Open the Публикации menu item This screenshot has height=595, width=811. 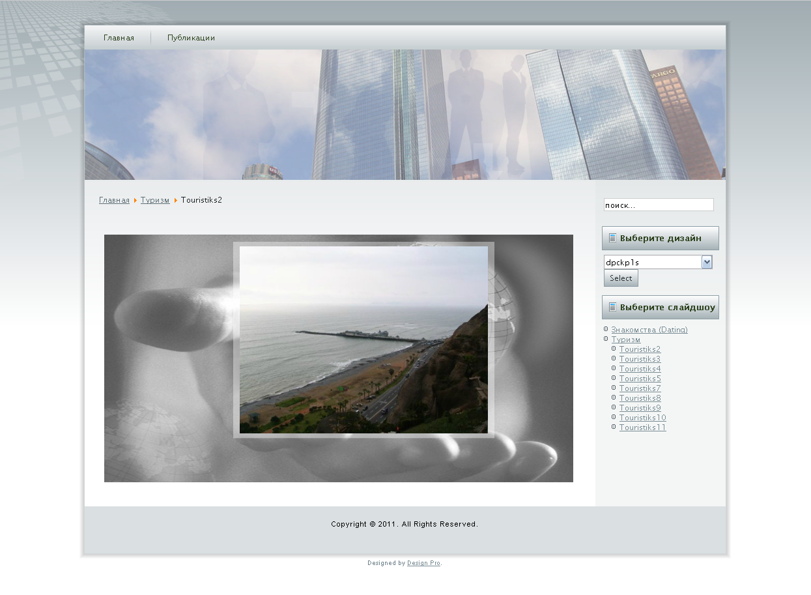click(x=191, y=38)
